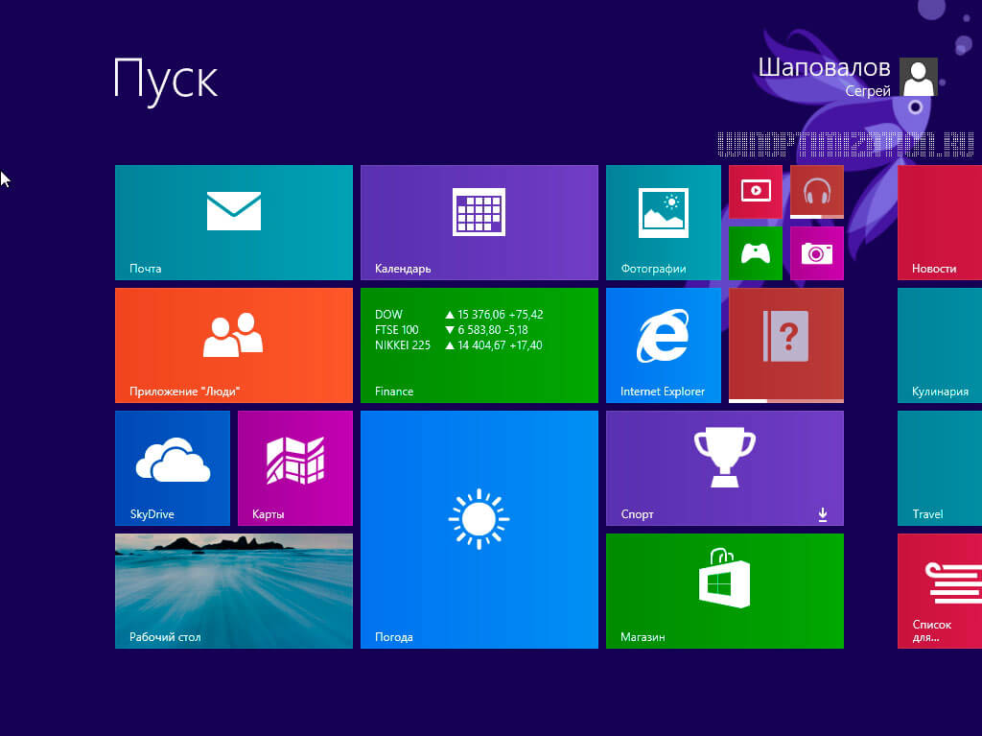Viewport: 982px width, 736px height.
Task: Click the Шаповалов user account picture
Action: [919, 77]
